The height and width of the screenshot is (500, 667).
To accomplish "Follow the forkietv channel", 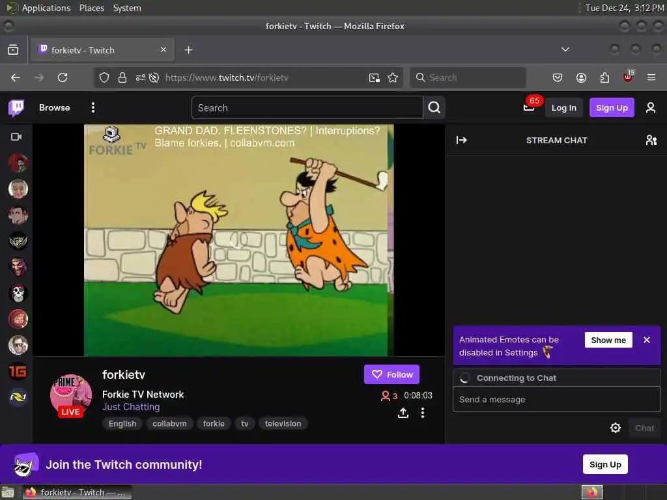I will (391, 374).
